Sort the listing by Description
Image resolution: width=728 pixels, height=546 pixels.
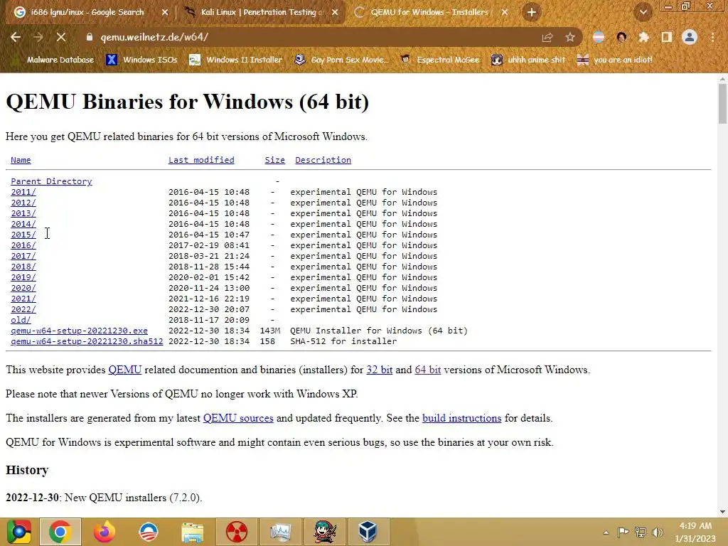coord(323,160)
